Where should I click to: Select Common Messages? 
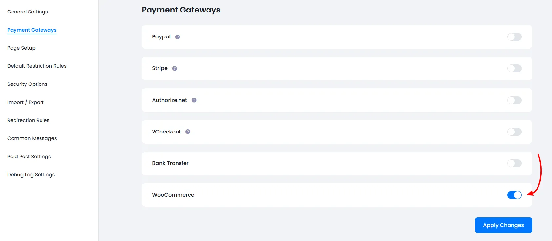click(x=32, y=138)
